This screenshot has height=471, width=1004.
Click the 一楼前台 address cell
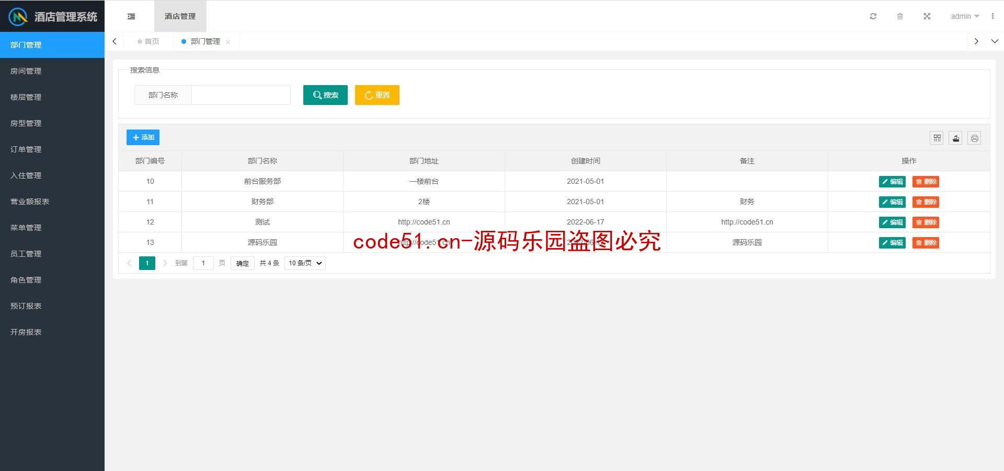pos(424,181)
